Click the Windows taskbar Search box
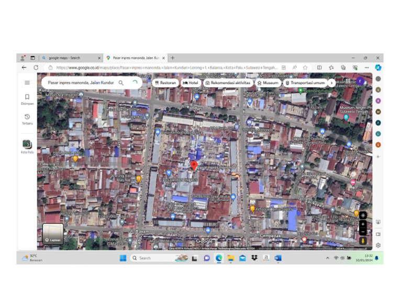The image size is (402, 284). (160, 258)
